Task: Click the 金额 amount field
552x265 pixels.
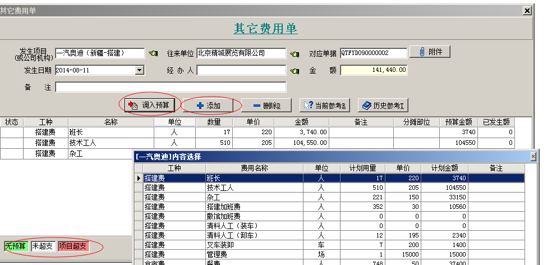Action: coord(374,70)
